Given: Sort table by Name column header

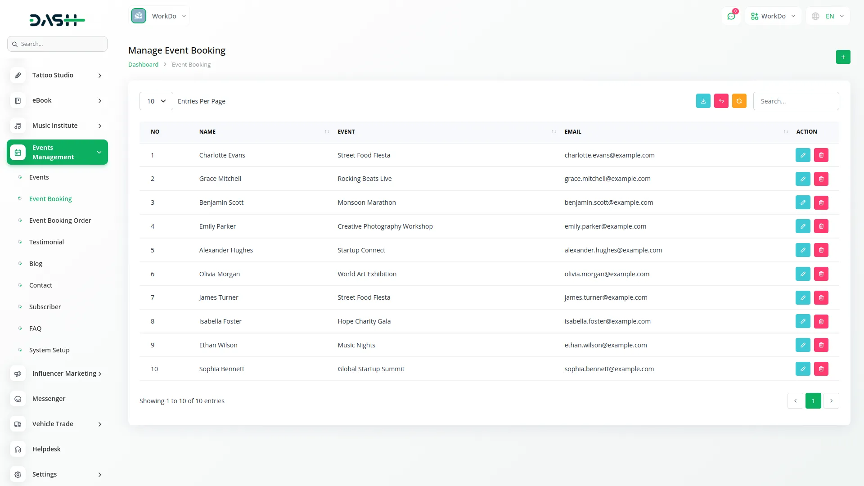Looking at the screenshot, I should (x=207, y=132).
